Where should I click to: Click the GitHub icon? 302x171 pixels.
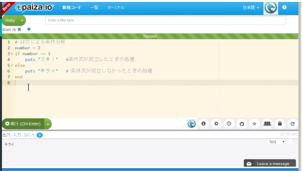pyautogui.click(x=242, y=124)
